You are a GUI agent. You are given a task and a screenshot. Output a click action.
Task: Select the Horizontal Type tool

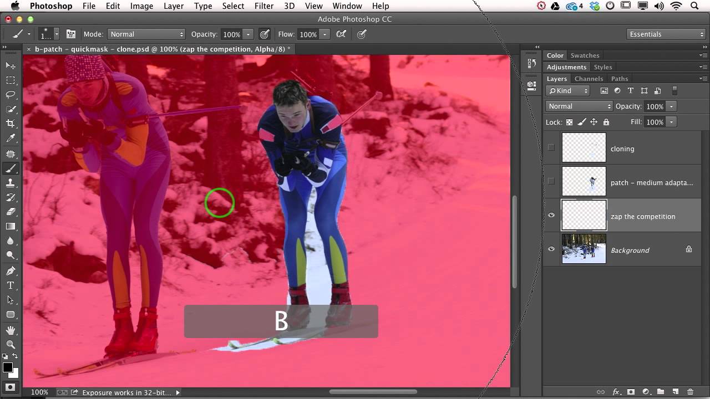coord(11,285)
